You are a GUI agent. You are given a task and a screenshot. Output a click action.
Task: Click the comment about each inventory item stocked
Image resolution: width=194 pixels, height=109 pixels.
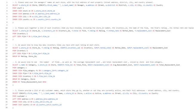coord(103,28)
